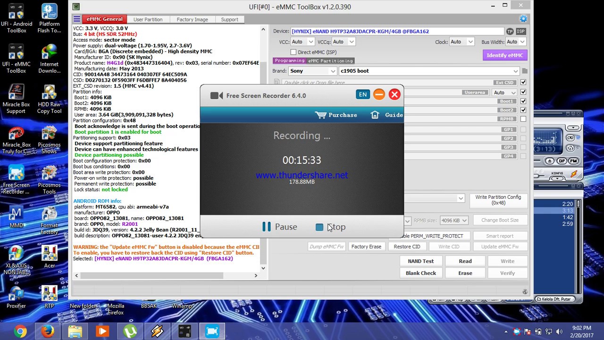Click Firefox icon in the taskbar

point(47,331)
